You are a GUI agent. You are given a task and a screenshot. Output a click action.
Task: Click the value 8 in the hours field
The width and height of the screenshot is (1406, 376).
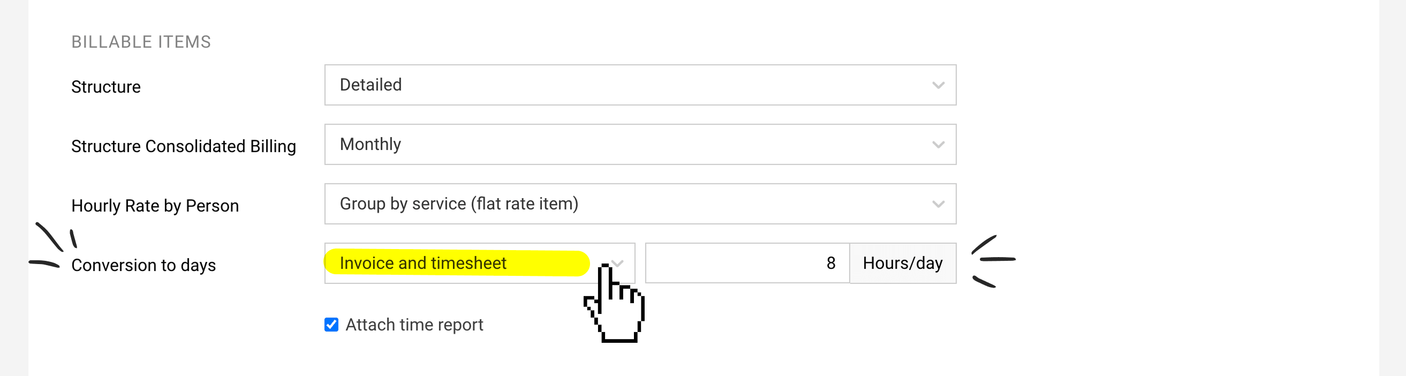point(831,263)
